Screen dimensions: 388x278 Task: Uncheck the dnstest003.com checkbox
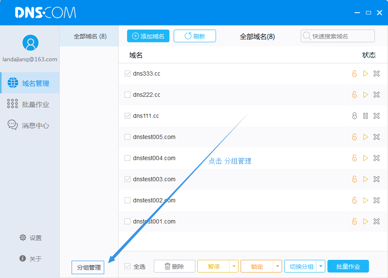(127, 179)
